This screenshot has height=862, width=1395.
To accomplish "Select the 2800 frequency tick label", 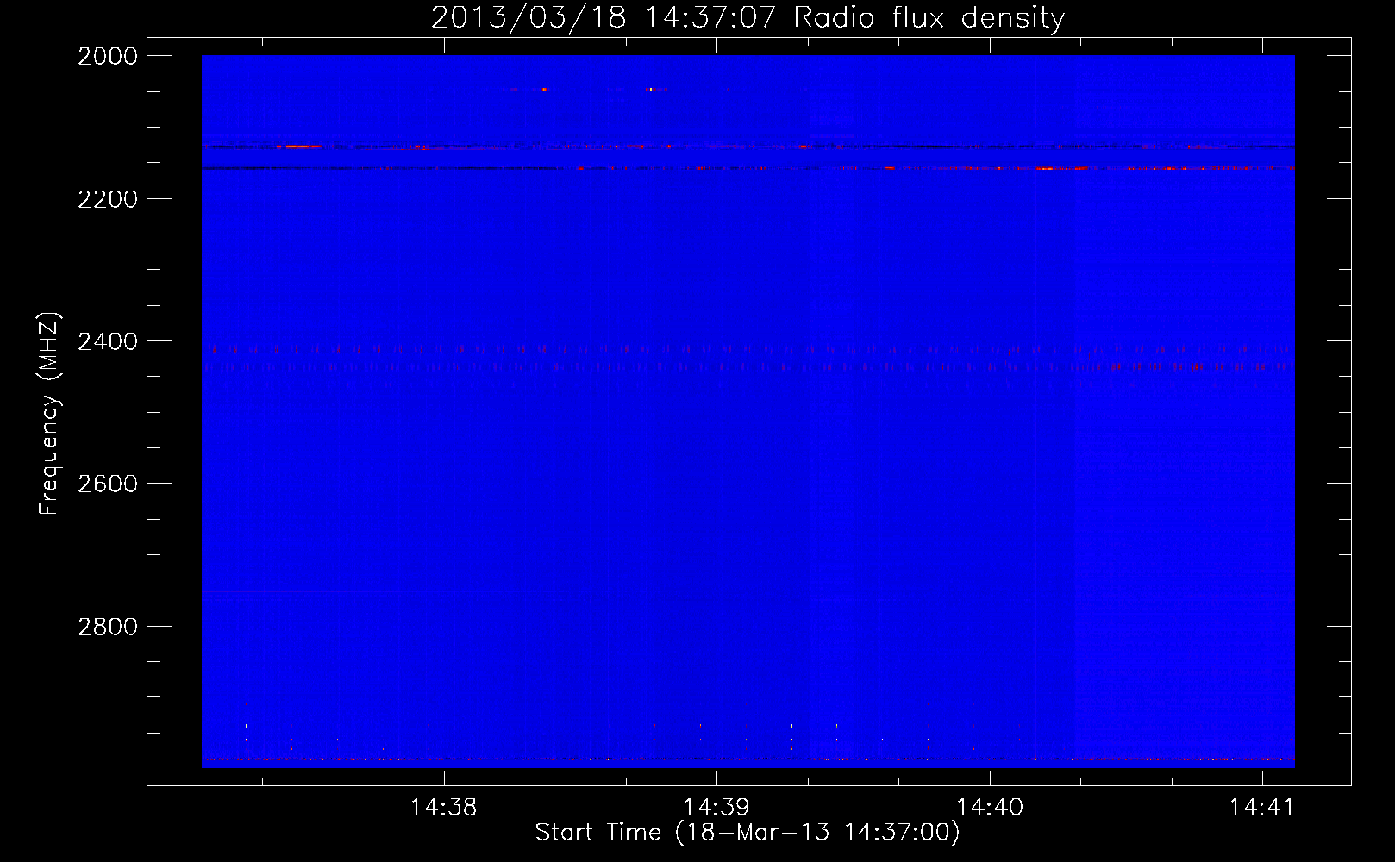I will [108, 627].
